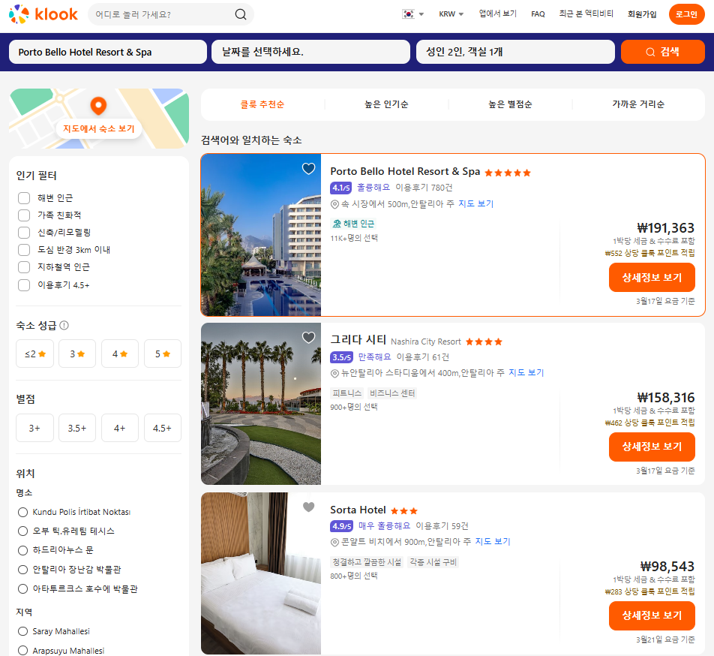
Task: Select the 높은 별점순 sort tab
Action: coord(510,104)
